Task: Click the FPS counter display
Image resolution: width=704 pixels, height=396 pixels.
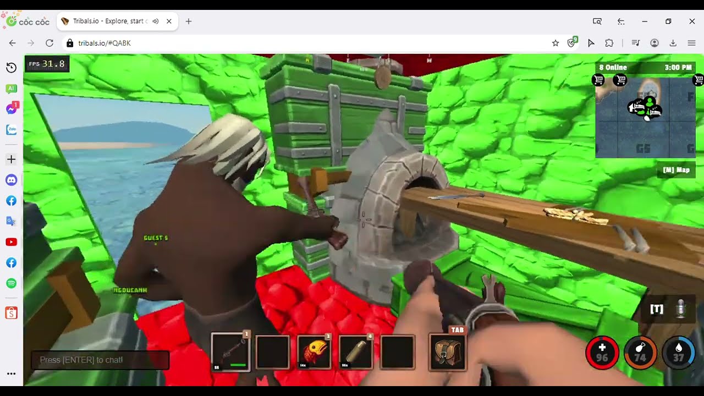Action: click(x=47, y=64)
